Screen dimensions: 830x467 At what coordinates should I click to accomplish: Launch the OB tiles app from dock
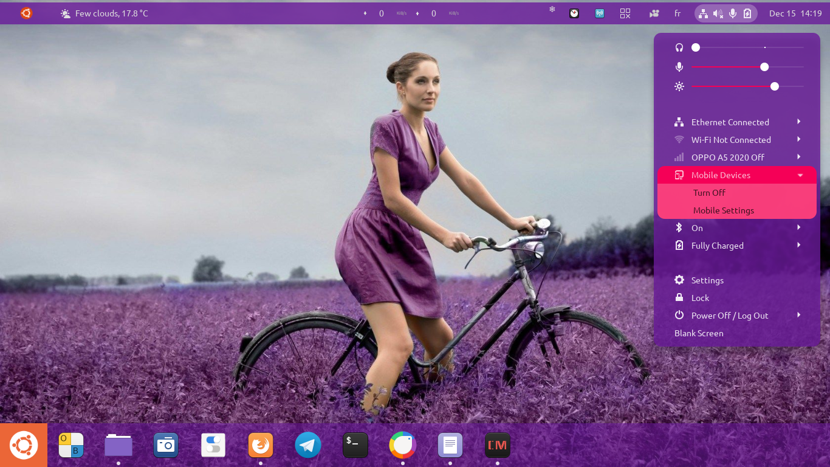tap(71, 445)
